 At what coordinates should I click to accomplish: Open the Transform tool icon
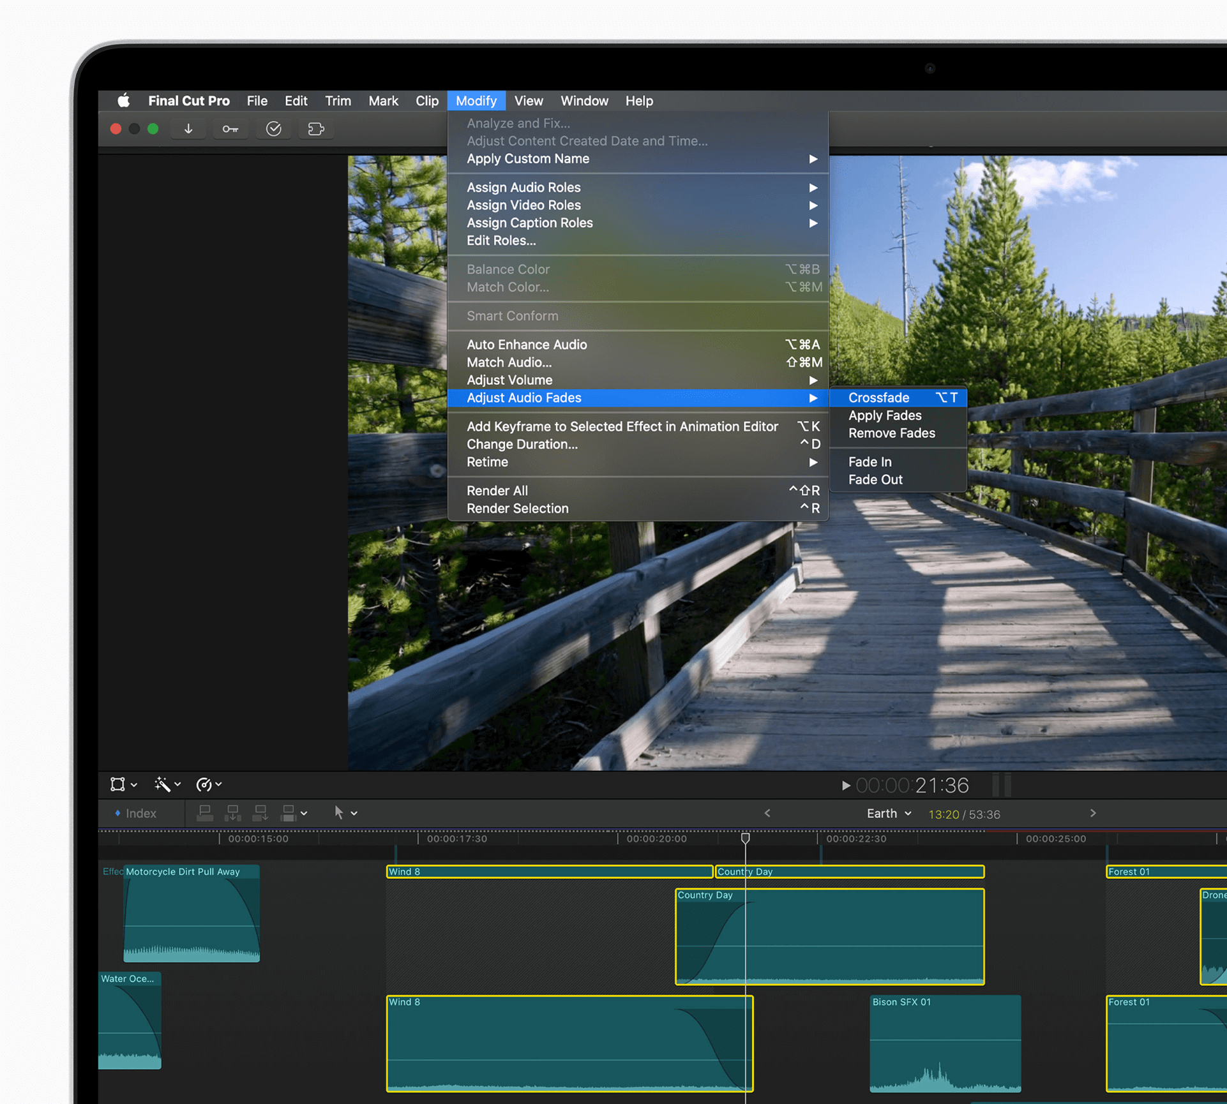[118, 784]
